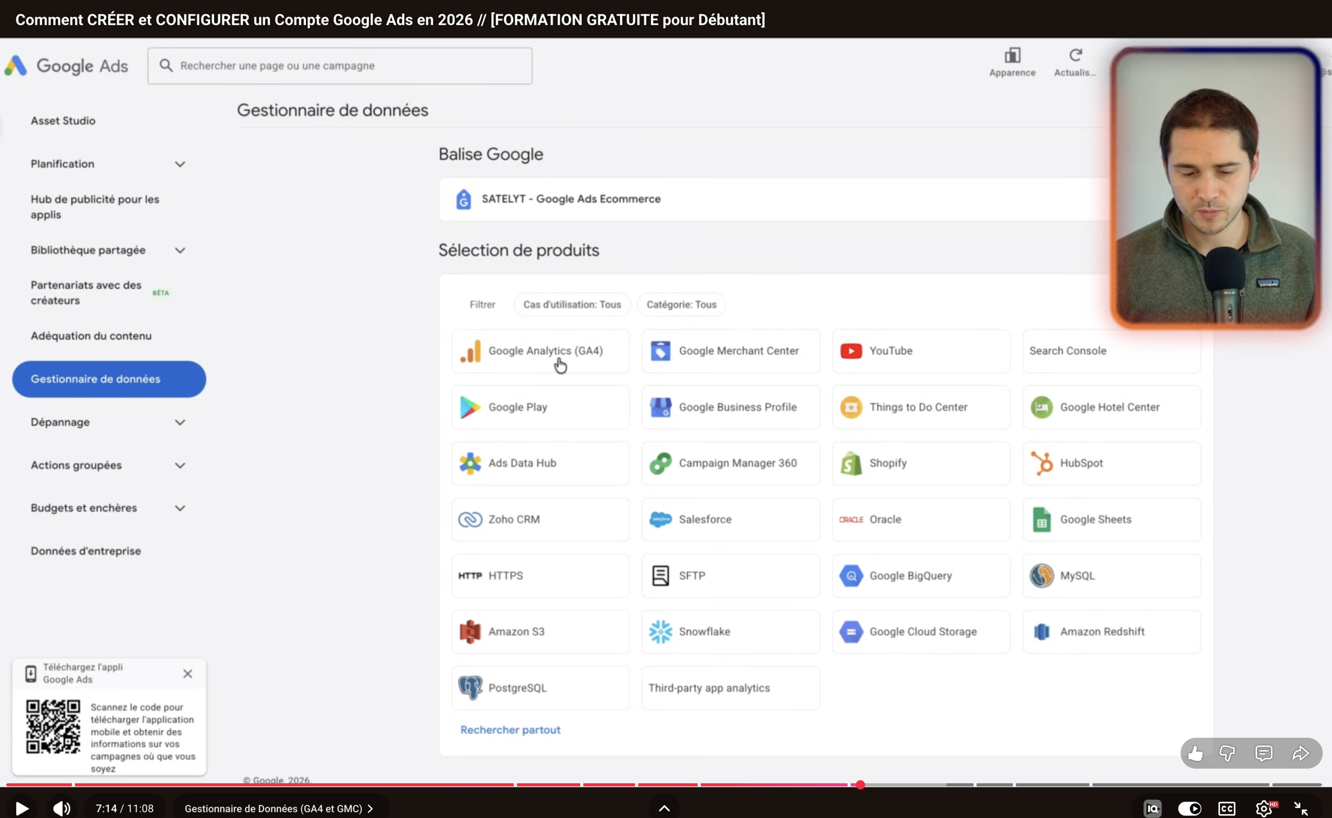1332x818 pixels.
Task: Open Asset Studio in sidebar
Action: coord(63,121)
